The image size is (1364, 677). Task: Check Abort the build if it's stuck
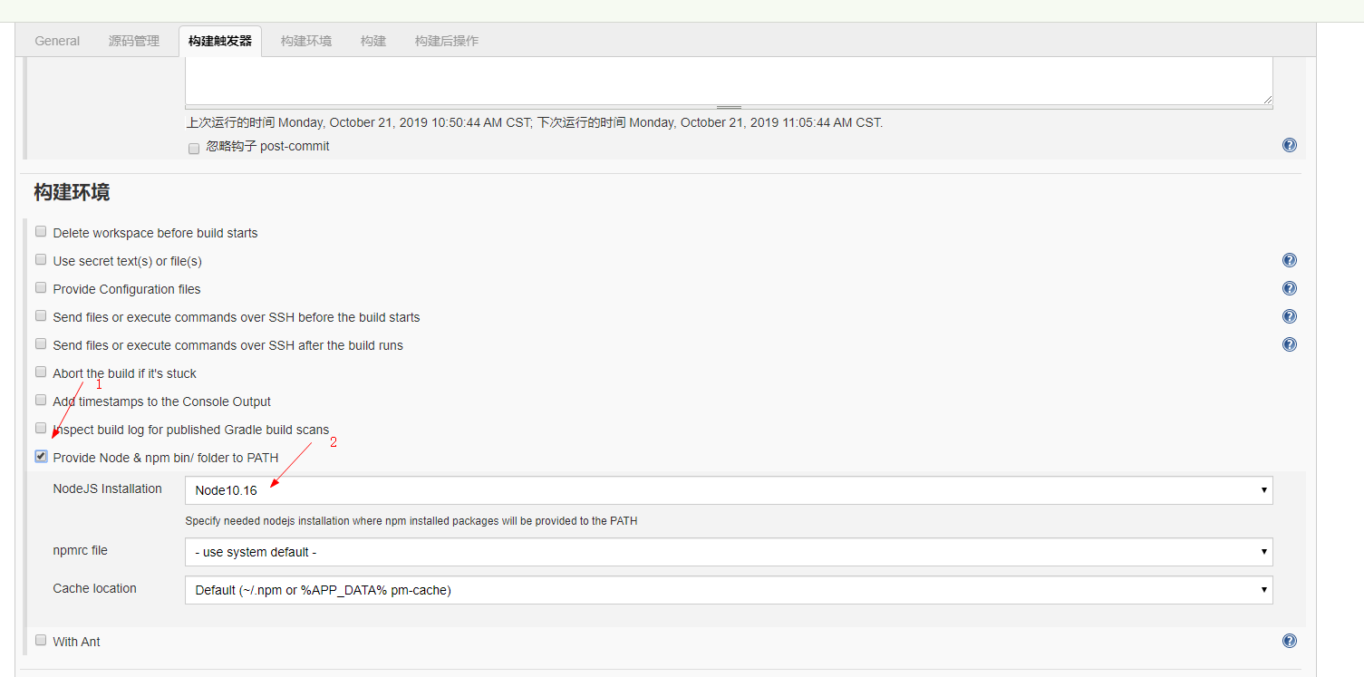pos(41,372)
